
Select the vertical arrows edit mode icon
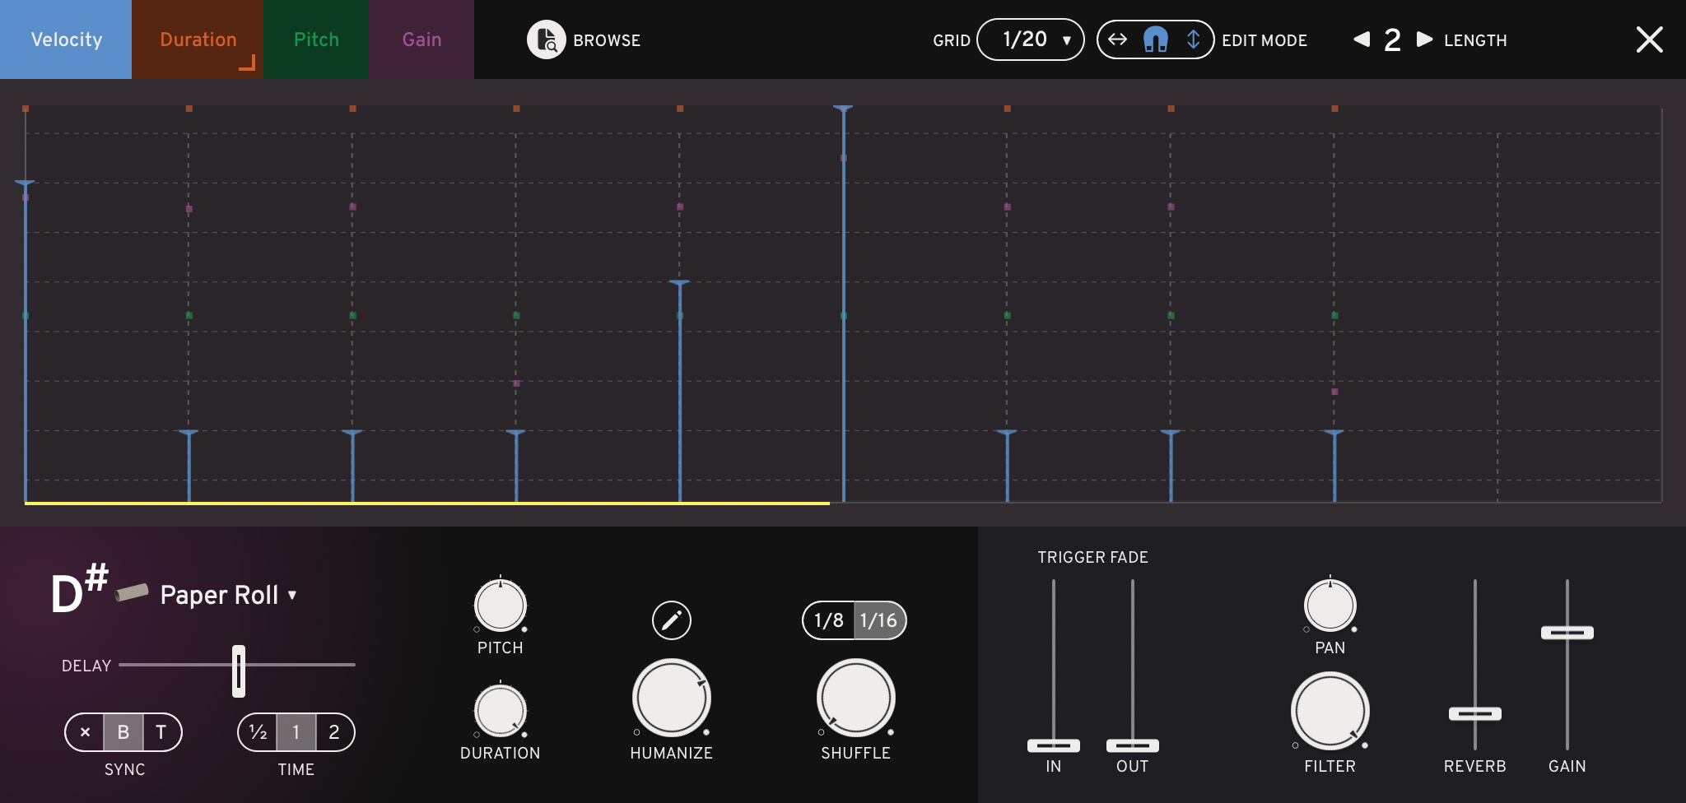(1193, 39)
